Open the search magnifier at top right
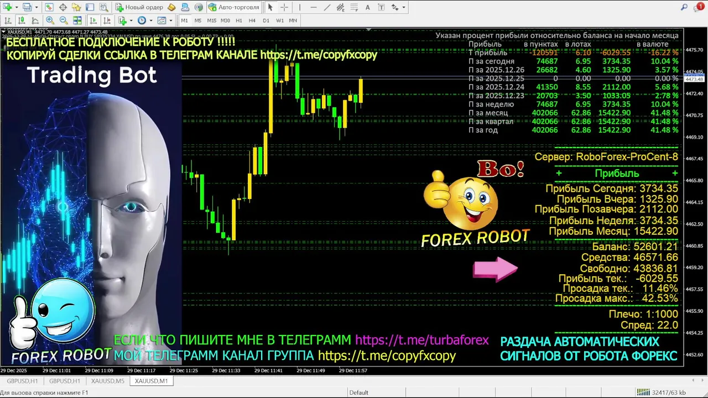This screenshot has width=708, height=398. click(x=684, y=7)
